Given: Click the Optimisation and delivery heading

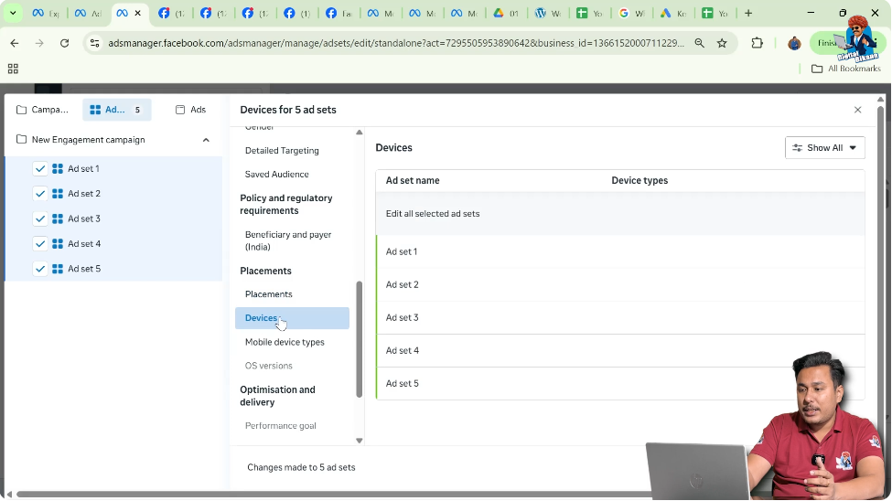Looking at the screenshot, I should [x=277, y=396].
